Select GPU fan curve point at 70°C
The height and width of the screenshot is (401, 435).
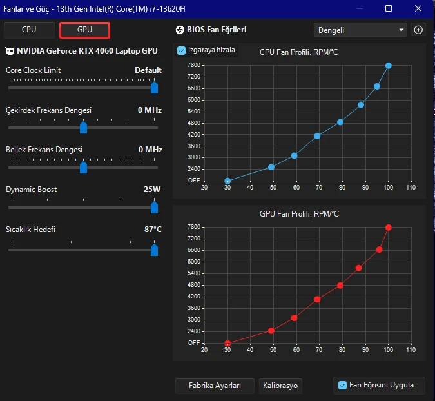click(x=317, y=299)
